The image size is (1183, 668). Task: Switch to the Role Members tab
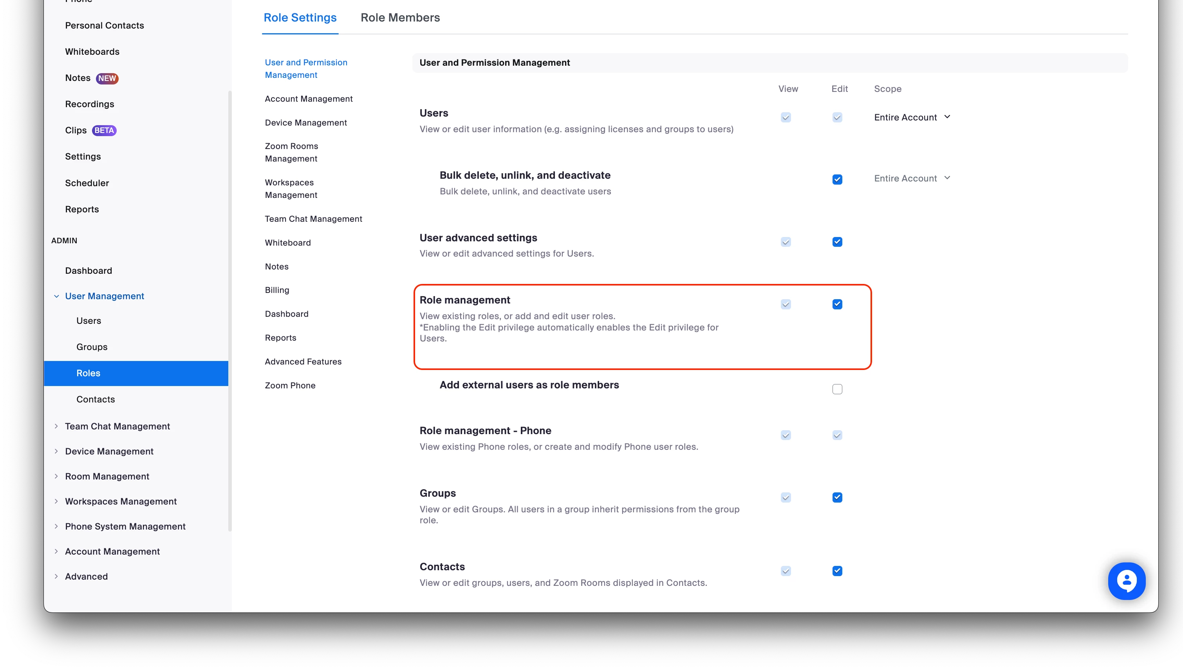click(x=400, y=18)
